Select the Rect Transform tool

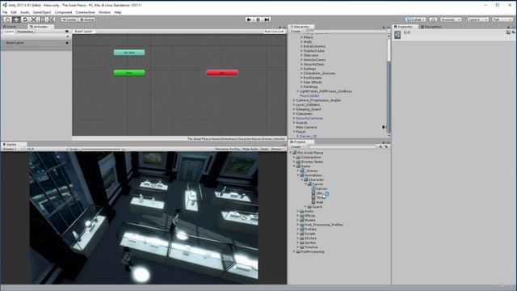(x=43, y=19)
